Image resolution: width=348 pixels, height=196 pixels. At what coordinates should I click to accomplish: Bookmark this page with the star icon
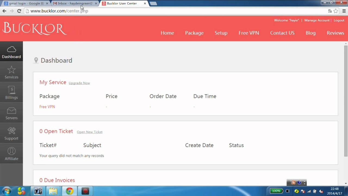click(336, 11)
